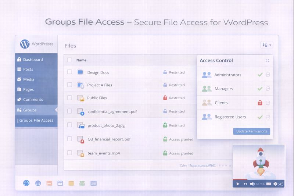Go to Posts in the sidebar

(36, 69)
